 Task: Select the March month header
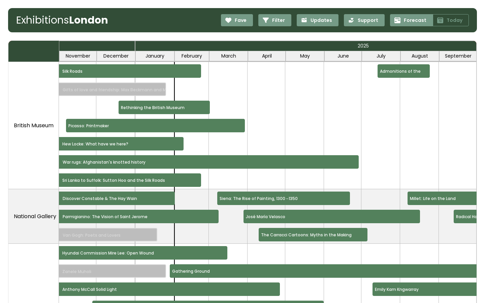[229, 56]
